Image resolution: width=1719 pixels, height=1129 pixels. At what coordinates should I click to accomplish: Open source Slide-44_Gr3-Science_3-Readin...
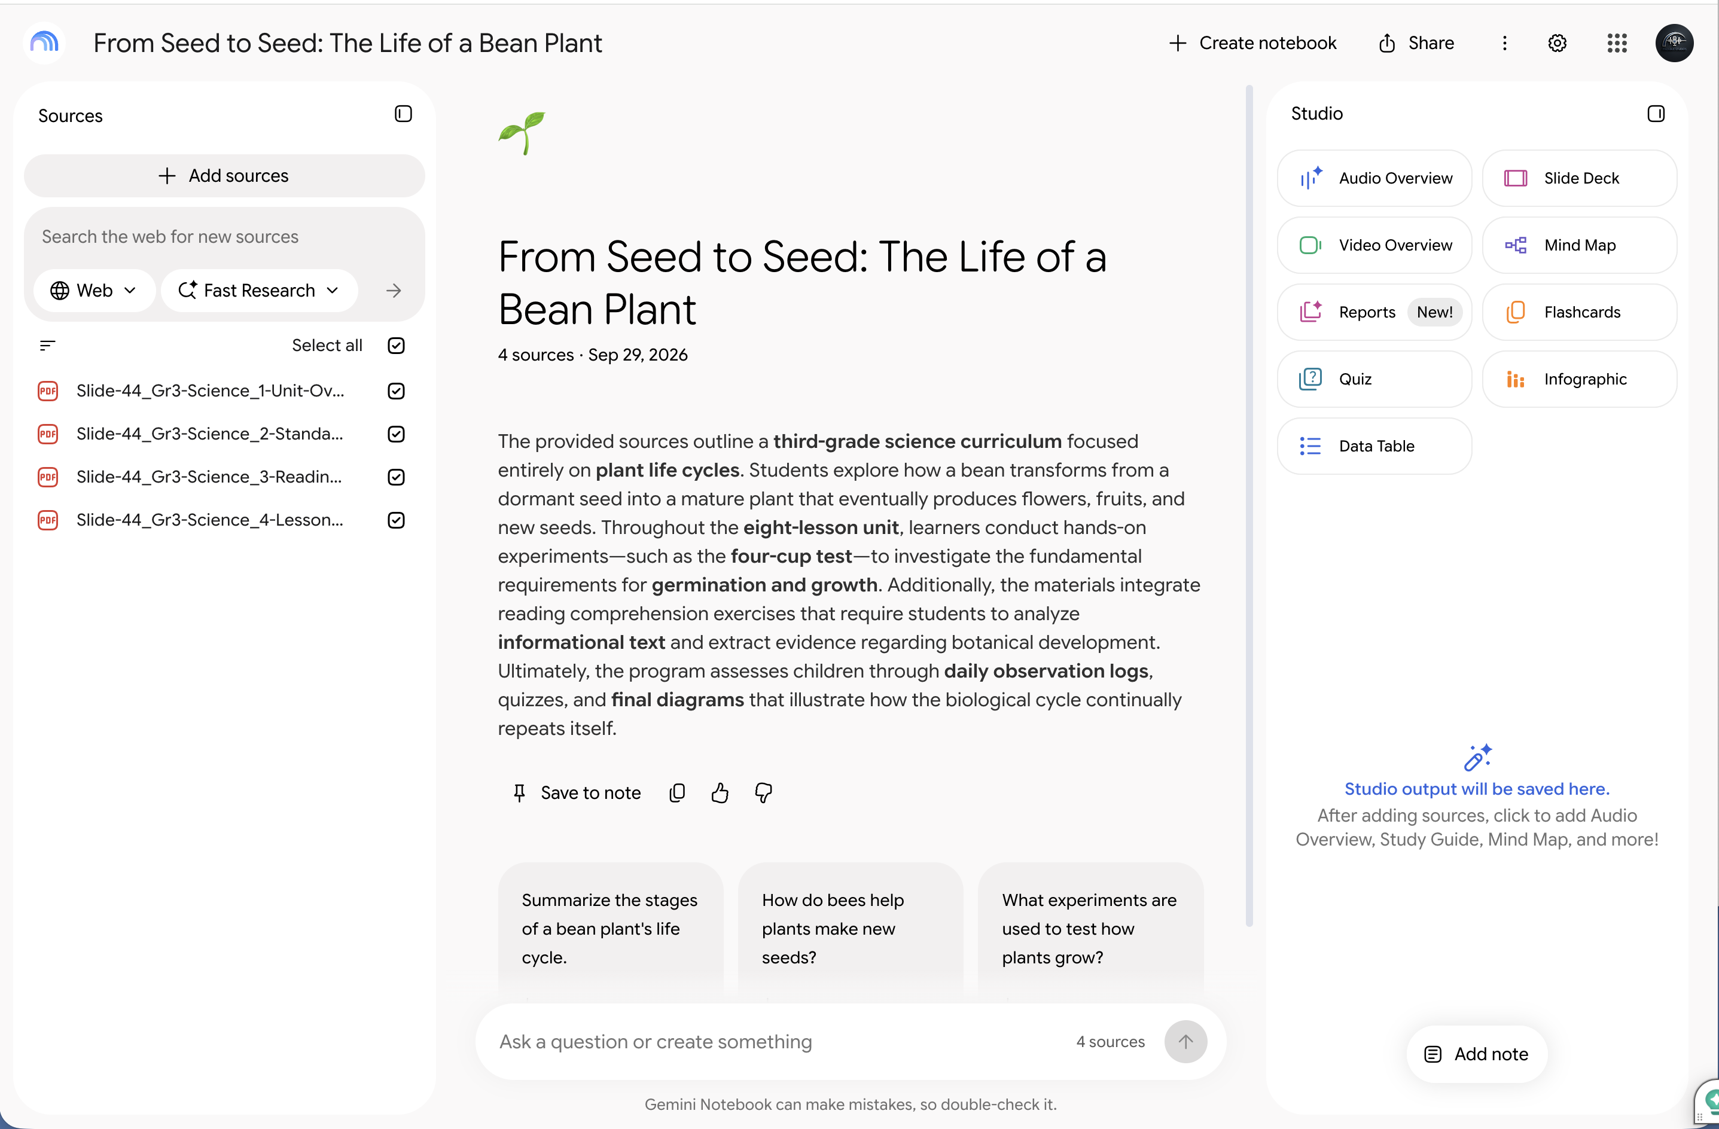[x=210, y=477]
